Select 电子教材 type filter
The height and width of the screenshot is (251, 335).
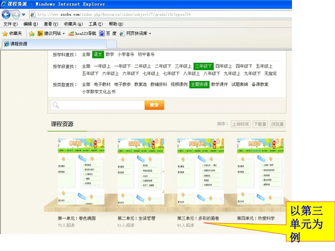(x=102, y=84)
